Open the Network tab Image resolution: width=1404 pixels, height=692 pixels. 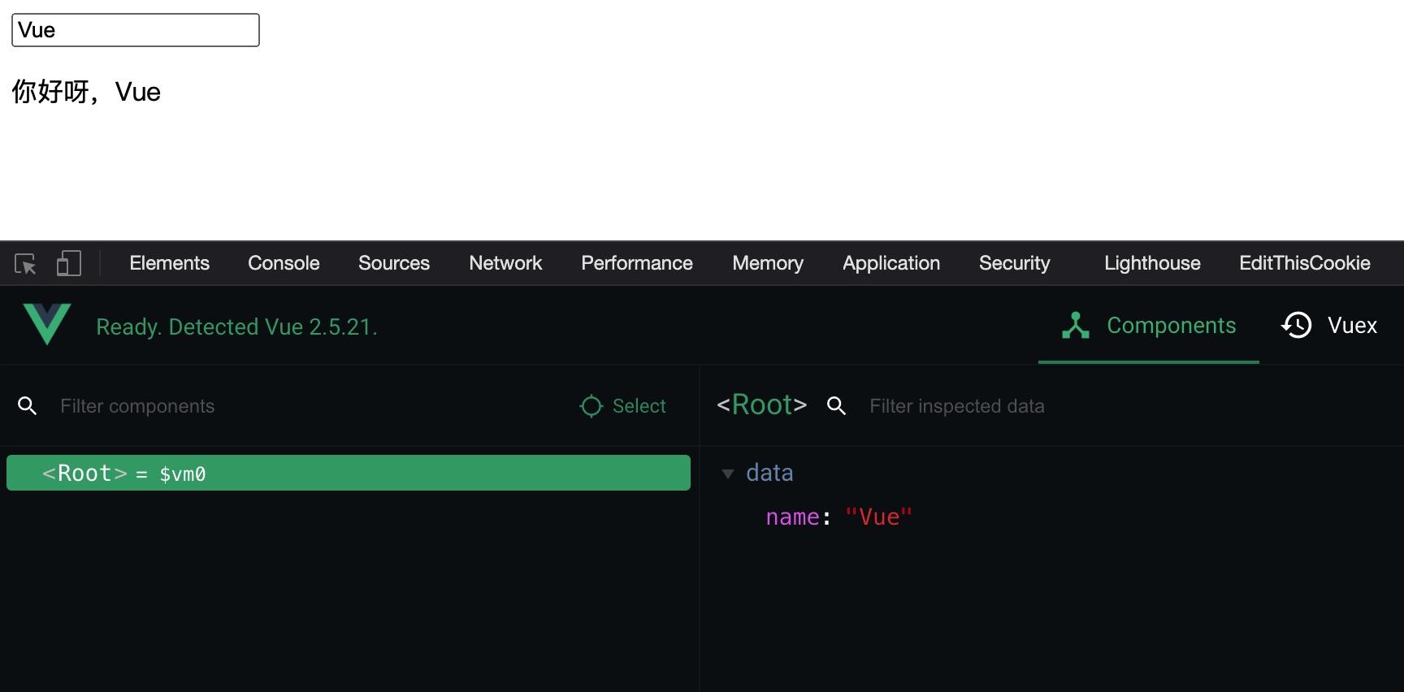[x=505, y=263]
